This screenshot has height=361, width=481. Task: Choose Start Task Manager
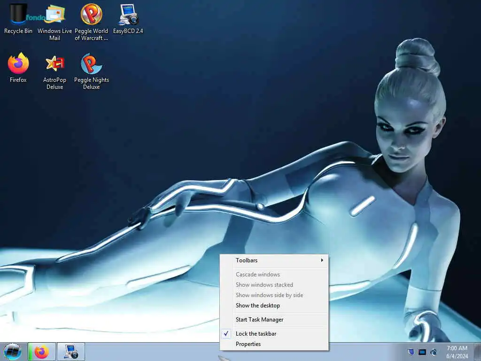pos(274,320)
